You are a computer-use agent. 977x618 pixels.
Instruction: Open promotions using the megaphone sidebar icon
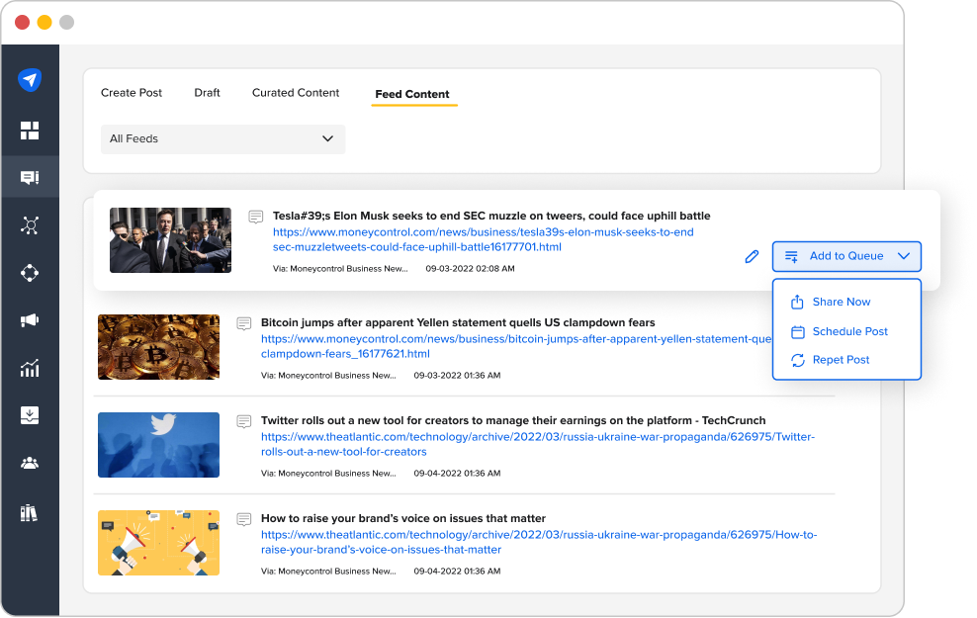30,320
